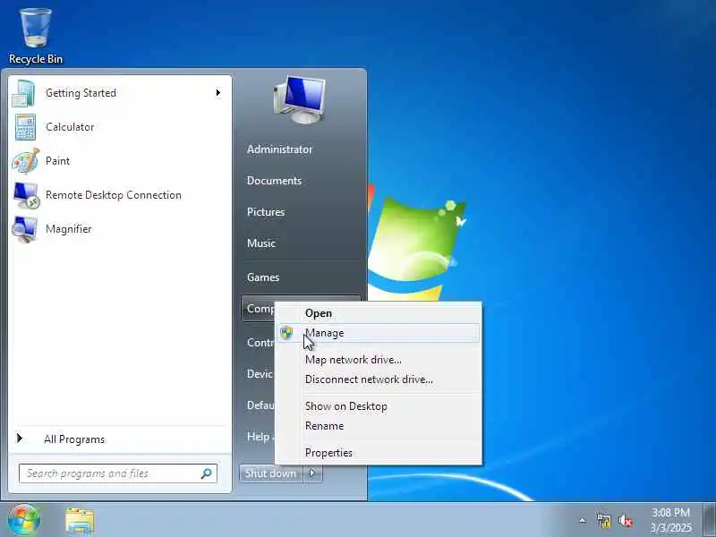This screenshot has width=716, height=537.
Task: Click the Search programs and files box
Action: point(118,473)
